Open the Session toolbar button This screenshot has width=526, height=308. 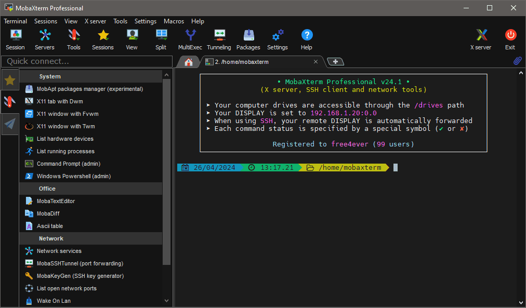(15, 39)
